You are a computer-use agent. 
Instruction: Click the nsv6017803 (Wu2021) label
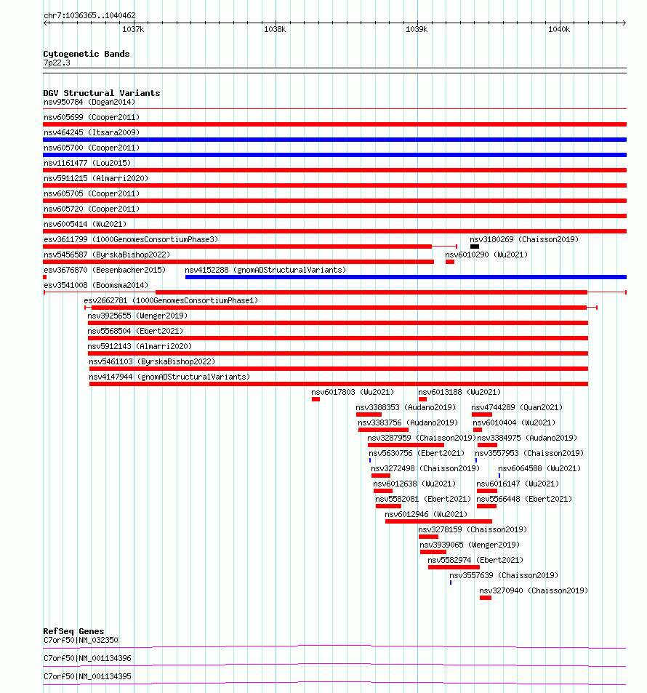[353, 393]
